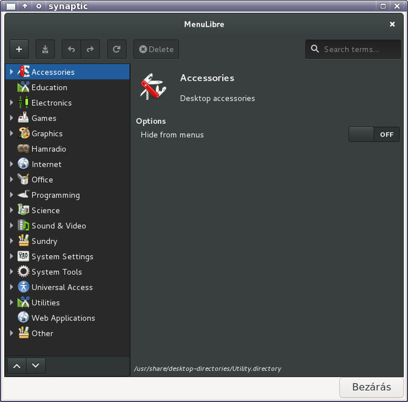This screenshot has height=402, width=408.
Task: Open the synaptic window menu icon
Action: pos(11,5)
